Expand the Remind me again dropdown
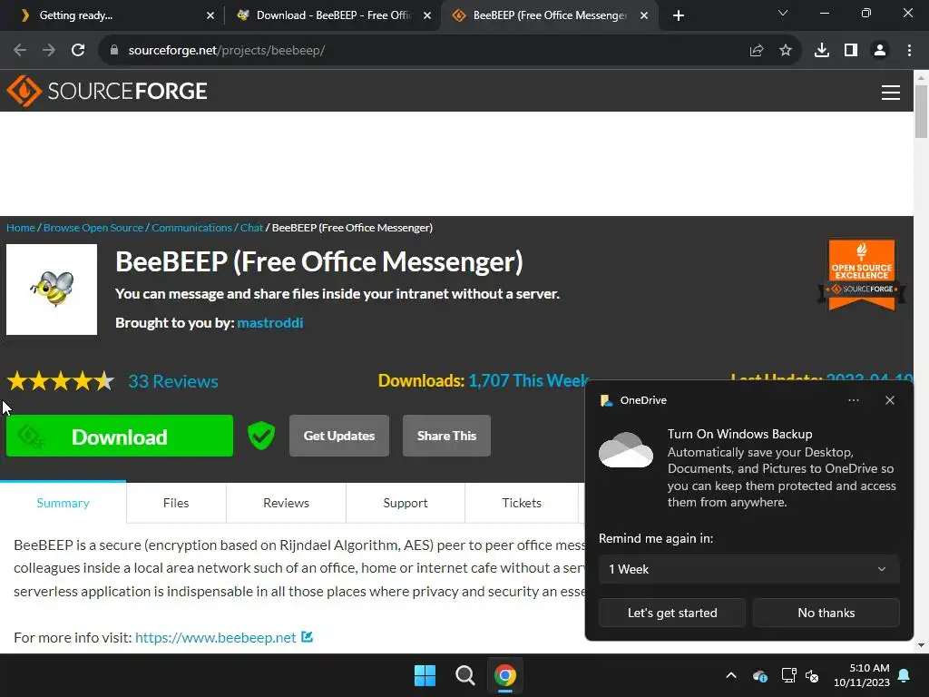The width and height of the screenshot is (929, 697). coord(748,569)
